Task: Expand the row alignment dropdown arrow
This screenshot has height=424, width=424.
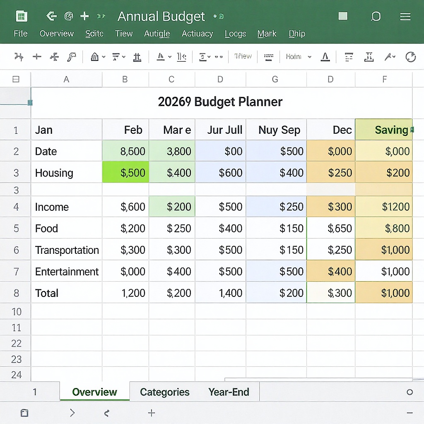Action: (x=209, y=57)
